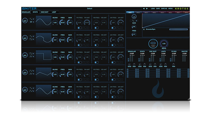
Task: Open oscillator 1 second waveform (noise) dropdown
Action: tap(32, 22)
